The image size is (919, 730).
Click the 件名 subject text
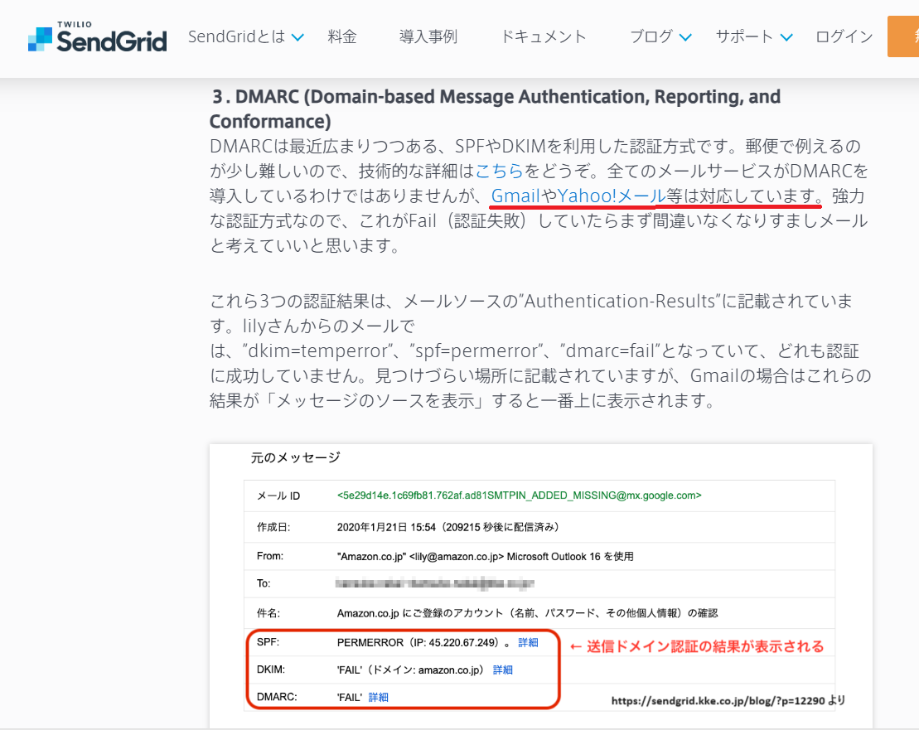pyautogui.click(x=528, y=613)
